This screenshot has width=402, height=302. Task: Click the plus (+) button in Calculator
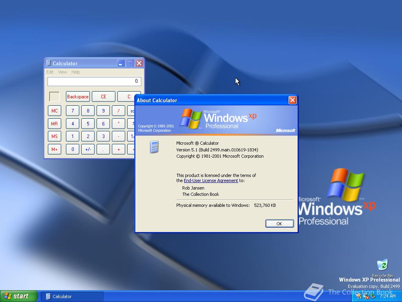coord(119,149)
